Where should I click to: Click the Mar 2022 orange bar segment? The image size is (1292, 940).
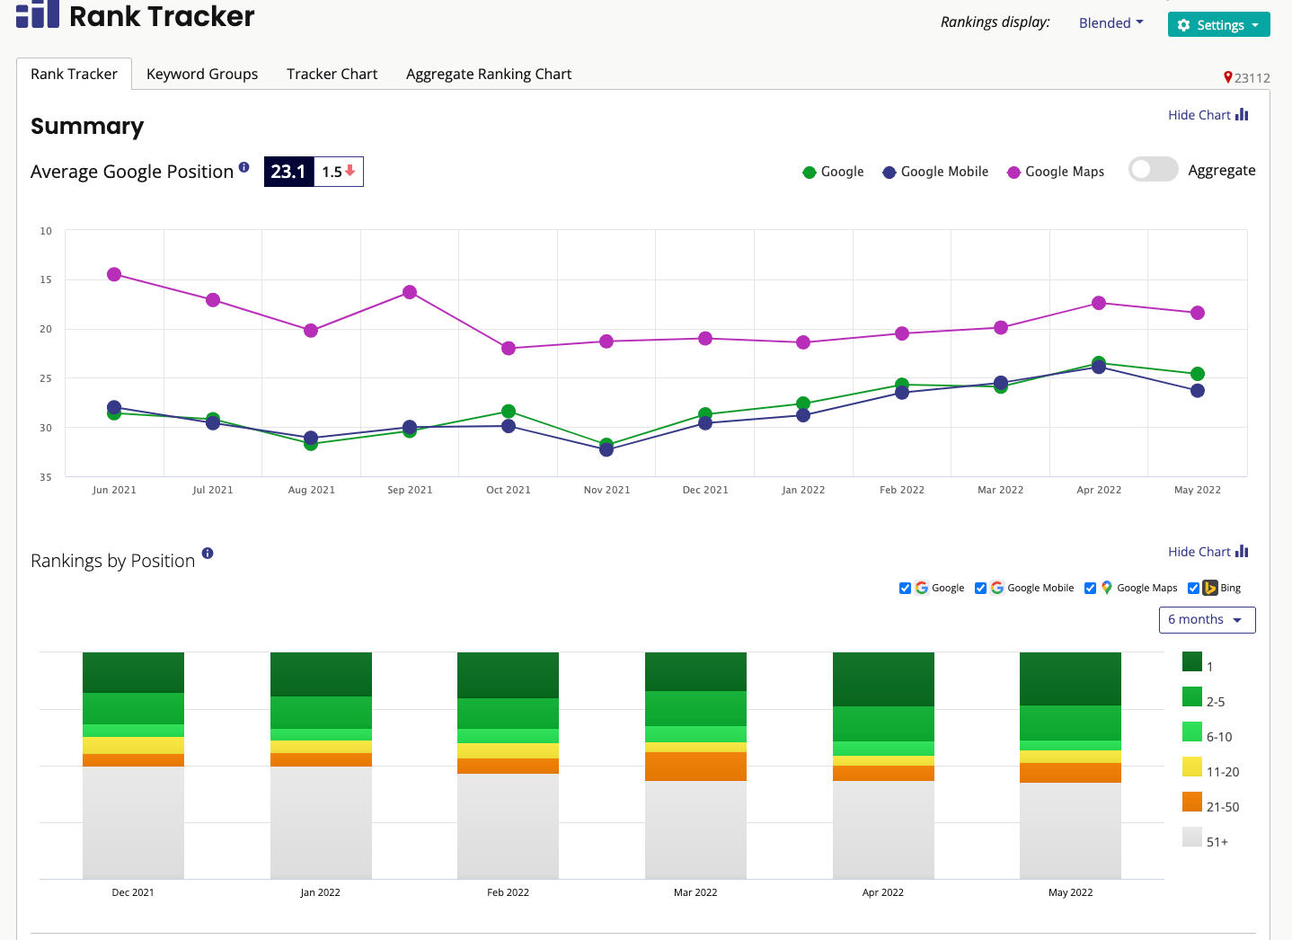(x=695, y=767)
